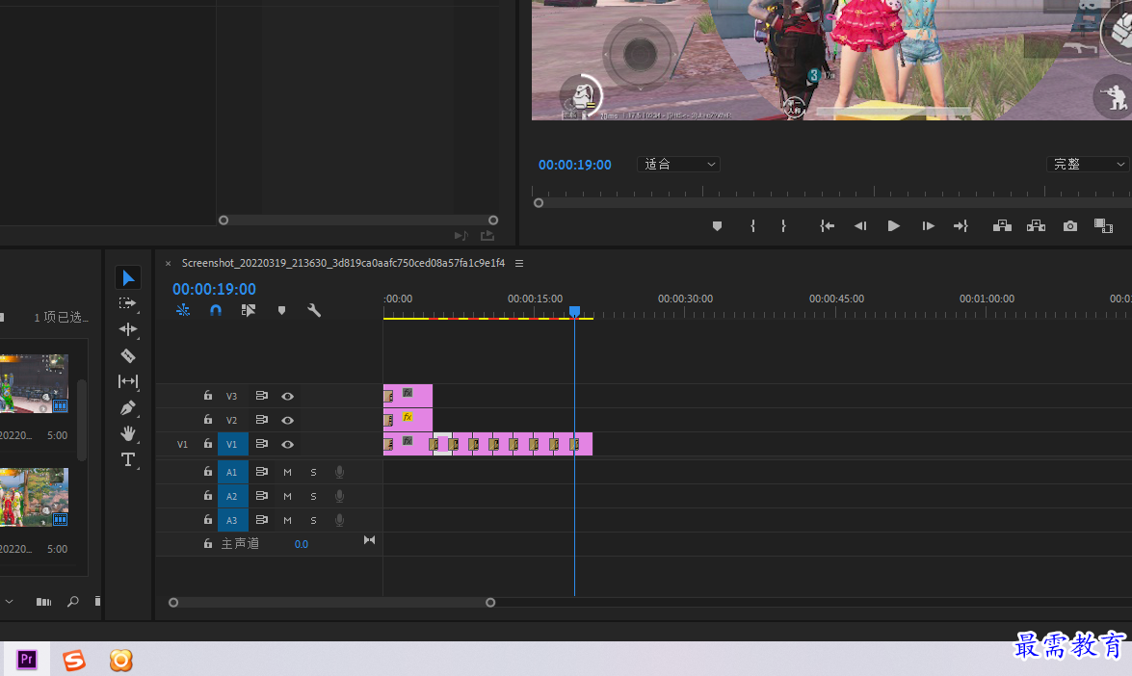Toggle sync lock on V3 track
Image resolution: width=1132 pixels, height=676 pixels.
(261, 396)
